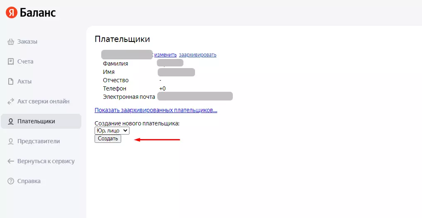Screen dimensions: 422x218
Task: Click the question mark icon for Справка
Action: point(10,181)
